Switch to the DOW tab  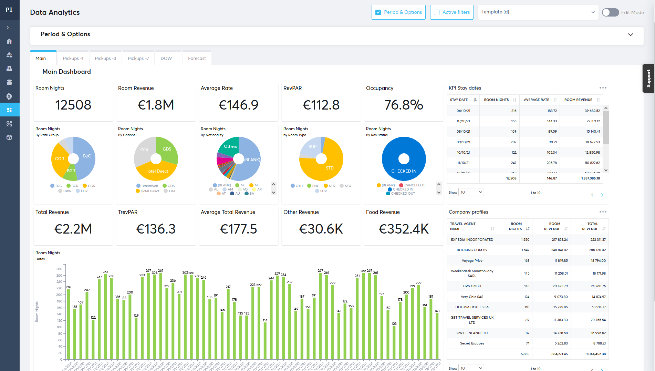coord(166,59)
